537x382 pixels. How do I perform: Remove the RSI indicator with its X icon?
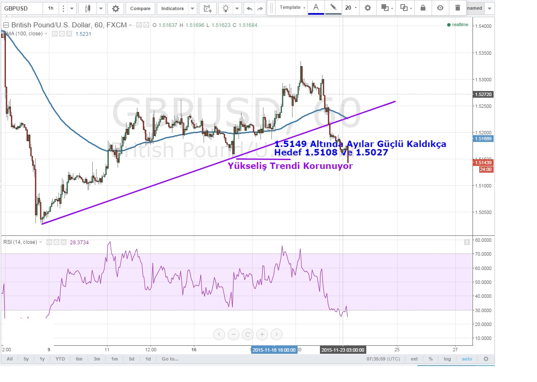(x=63, y=242)
